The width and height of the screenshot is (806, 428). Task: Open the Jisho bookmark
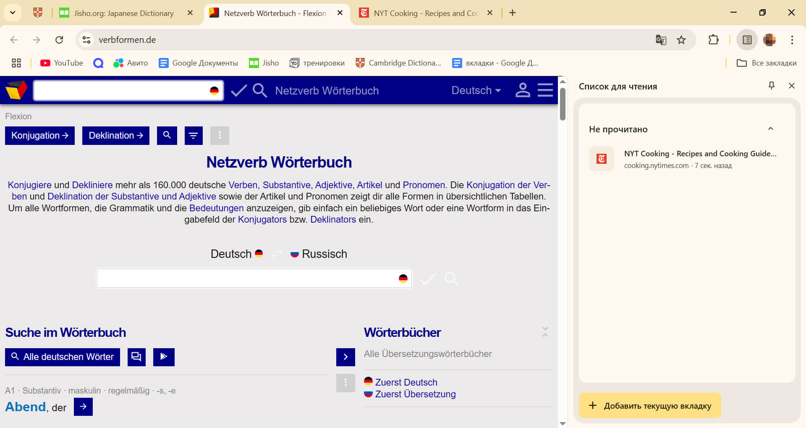coord(264,63)
